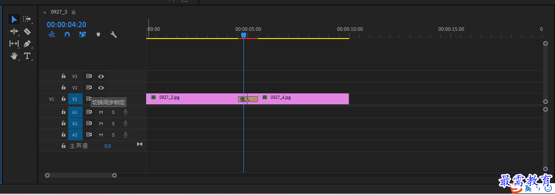Solo track A2
The height and width of the screenshot is (195, 555).
point(114,123)
